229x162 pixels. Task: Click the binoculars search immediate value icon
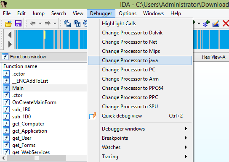coord(67,23)
